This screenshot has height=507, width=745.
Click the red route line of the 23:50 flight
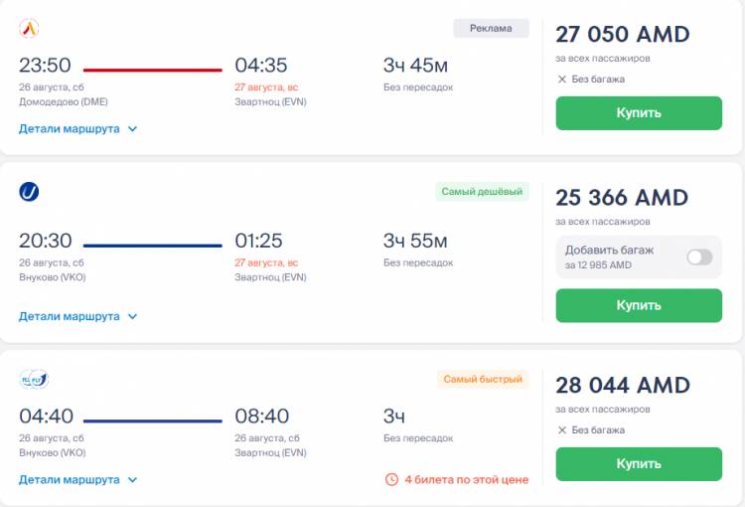tap(153, 70)
